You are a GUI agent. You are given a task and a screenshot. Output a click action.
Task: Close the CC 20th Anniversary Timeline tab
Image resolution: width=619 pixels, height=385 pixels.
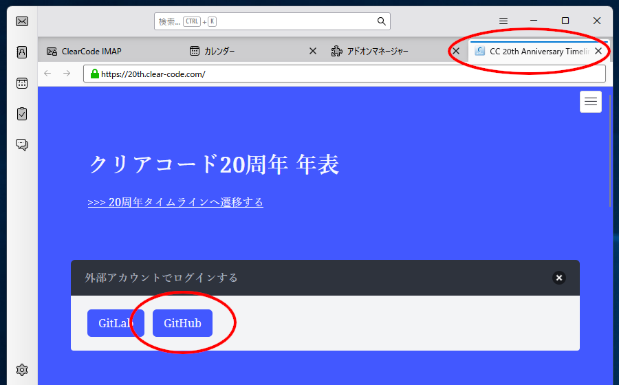598,51
